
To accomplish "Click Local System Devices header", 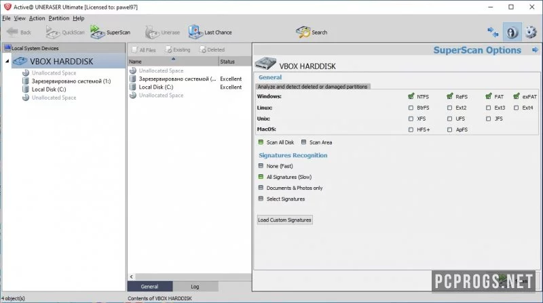I will click(x=64, y=48).
